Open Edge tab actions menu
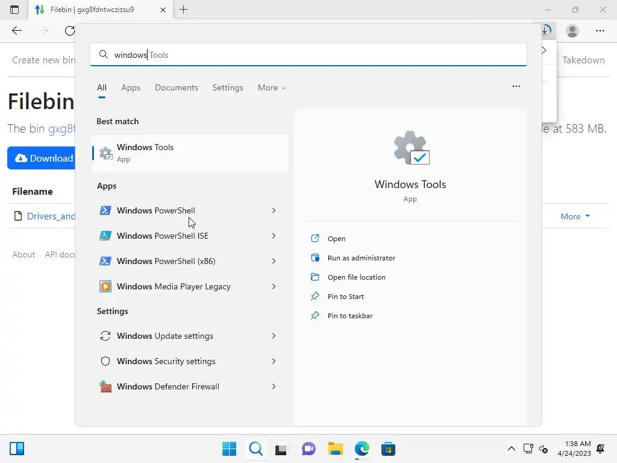The height and width of the screenshot is (463, 617). coord(14,10)
